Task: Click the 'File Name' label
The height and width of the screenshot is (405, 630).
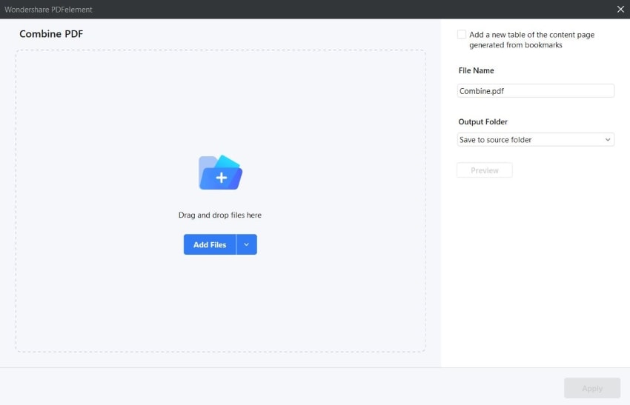Action: coord(476,70)
